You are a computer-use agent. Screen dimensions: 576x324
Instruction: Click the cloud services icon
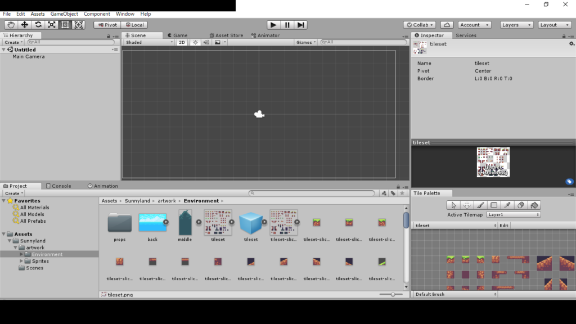447,25
